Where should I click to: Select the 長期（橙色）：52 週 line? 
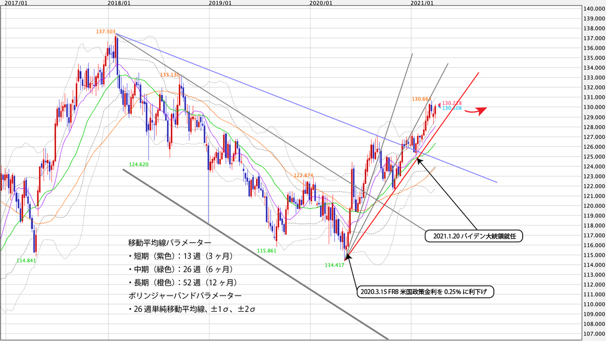point(184,282)
